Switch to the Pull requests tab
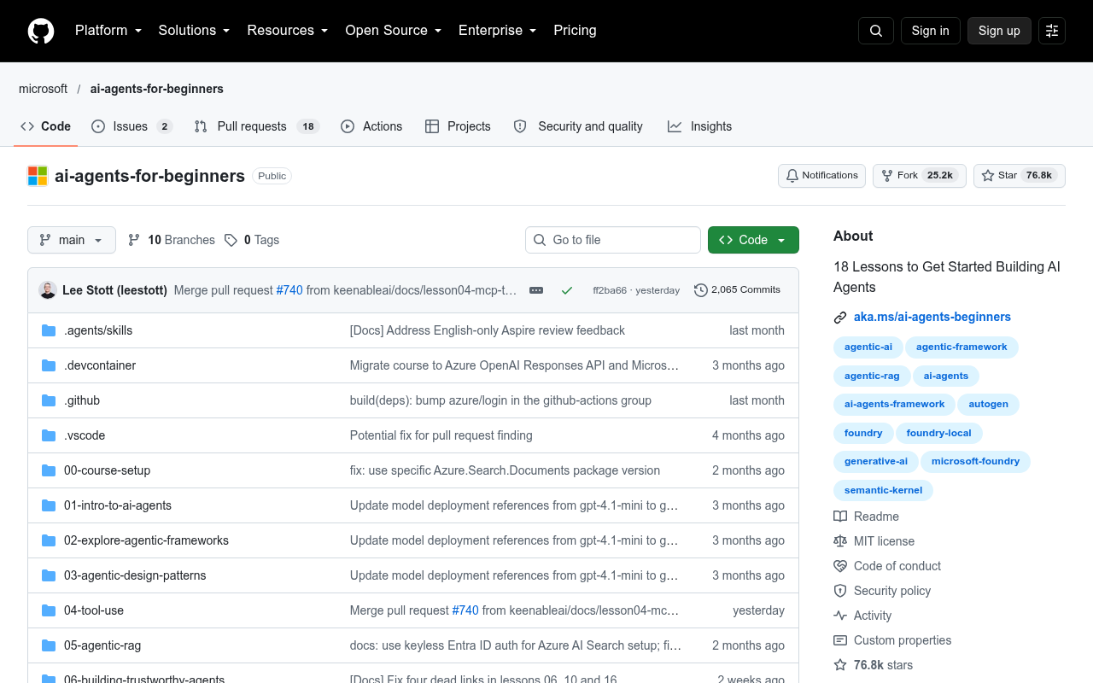Image resolution: width=1093 pixels, height=683 pixels. tap(256, 126)
